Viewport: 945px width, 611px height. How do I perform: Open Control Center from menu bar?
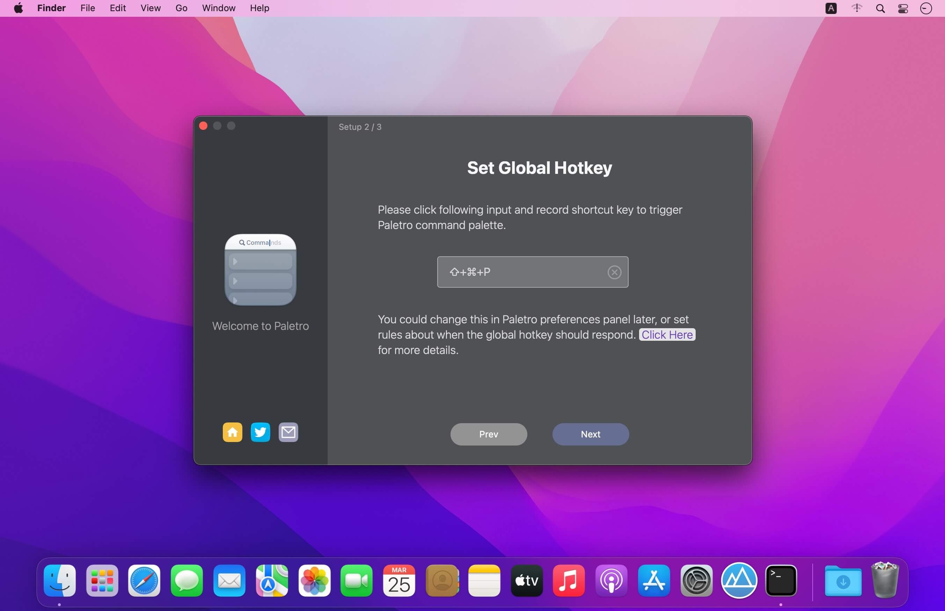click(903, 8)
